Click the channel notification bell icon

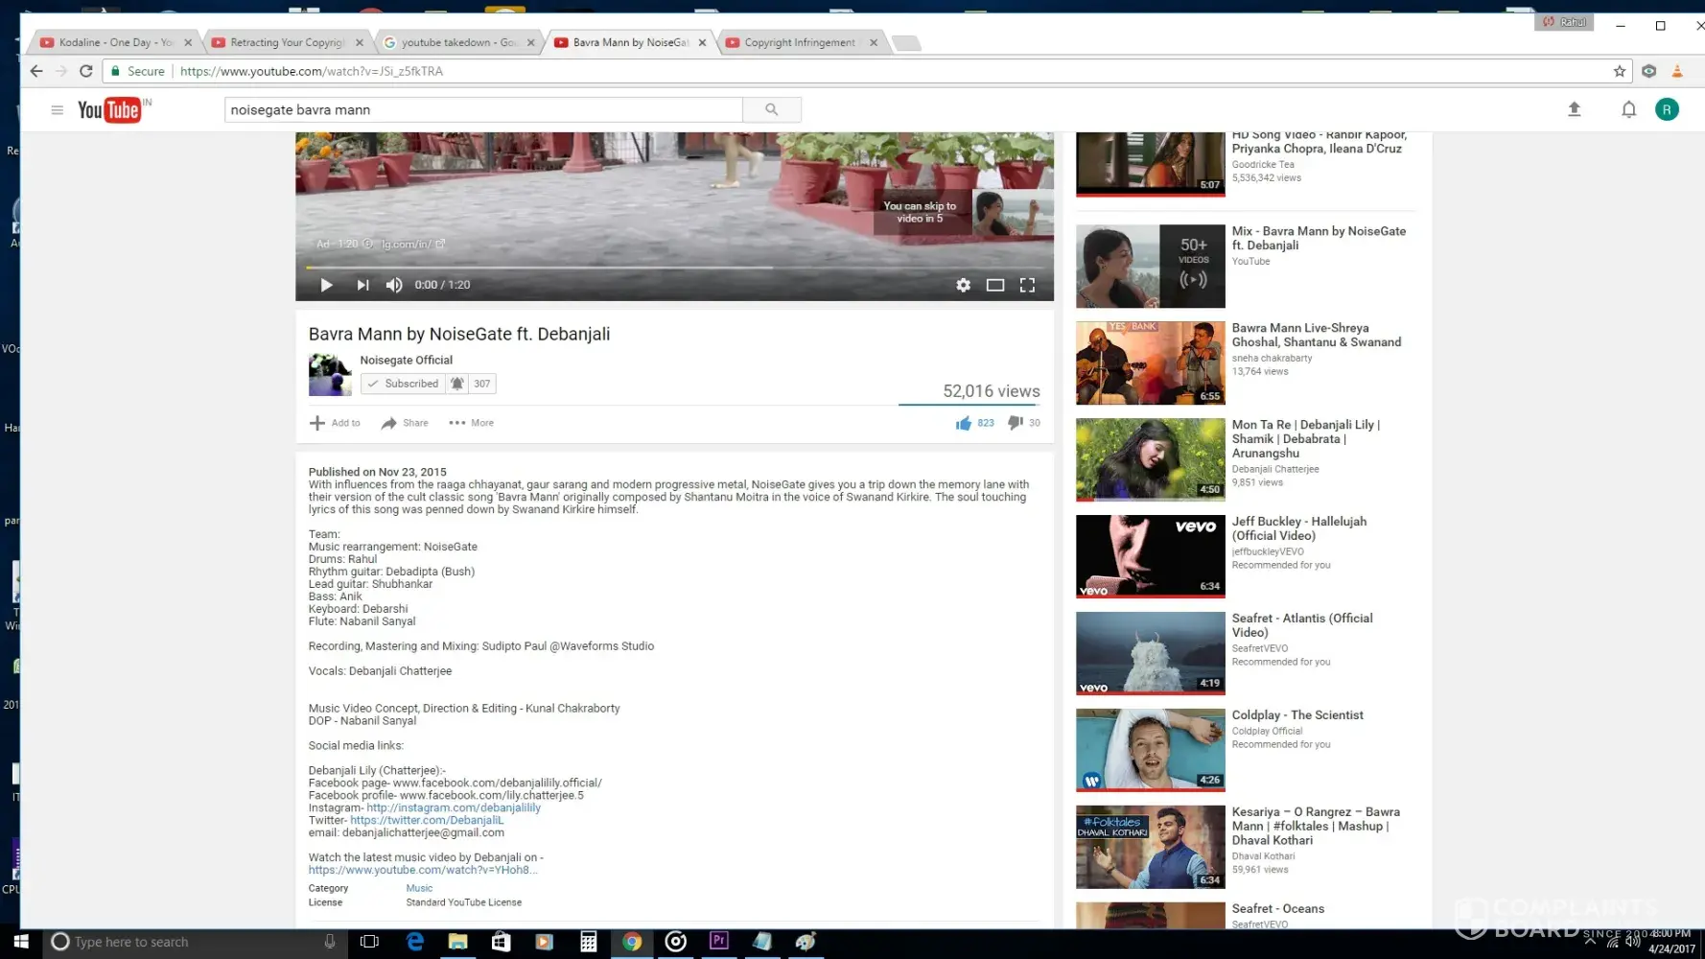457,384
